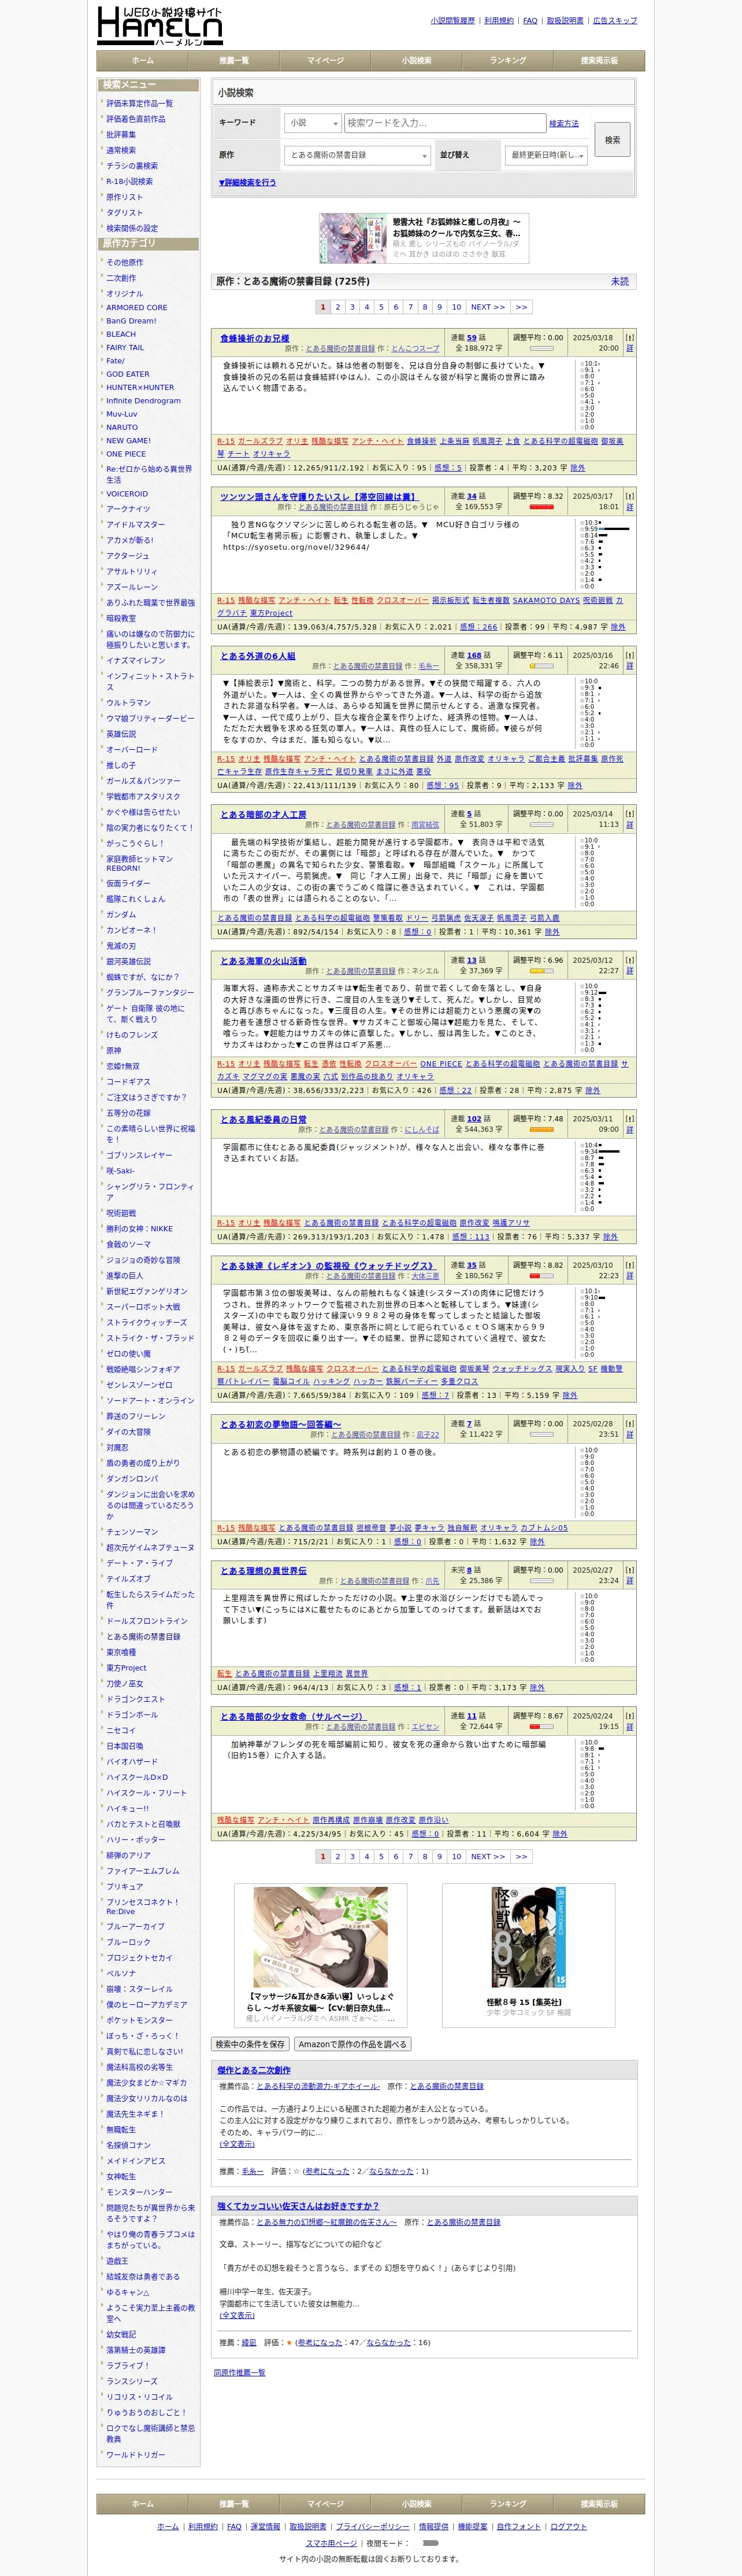This screenshot has height=2576, width=742.
Task: Click [!] icon for とある暗部の才人工房
Action: pos(629,814)
